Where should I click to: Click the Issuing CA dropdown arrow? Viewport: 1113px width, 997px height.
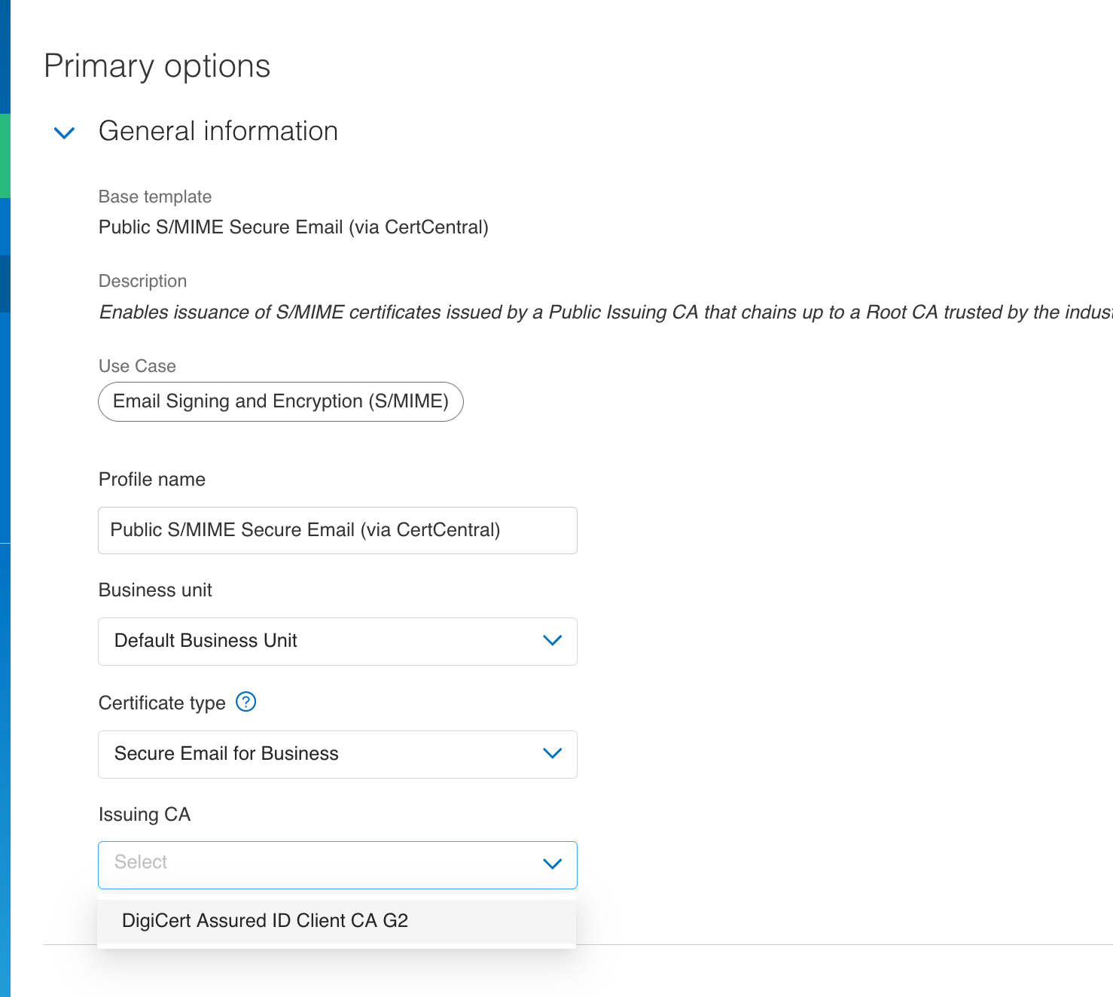pos(552,864)
